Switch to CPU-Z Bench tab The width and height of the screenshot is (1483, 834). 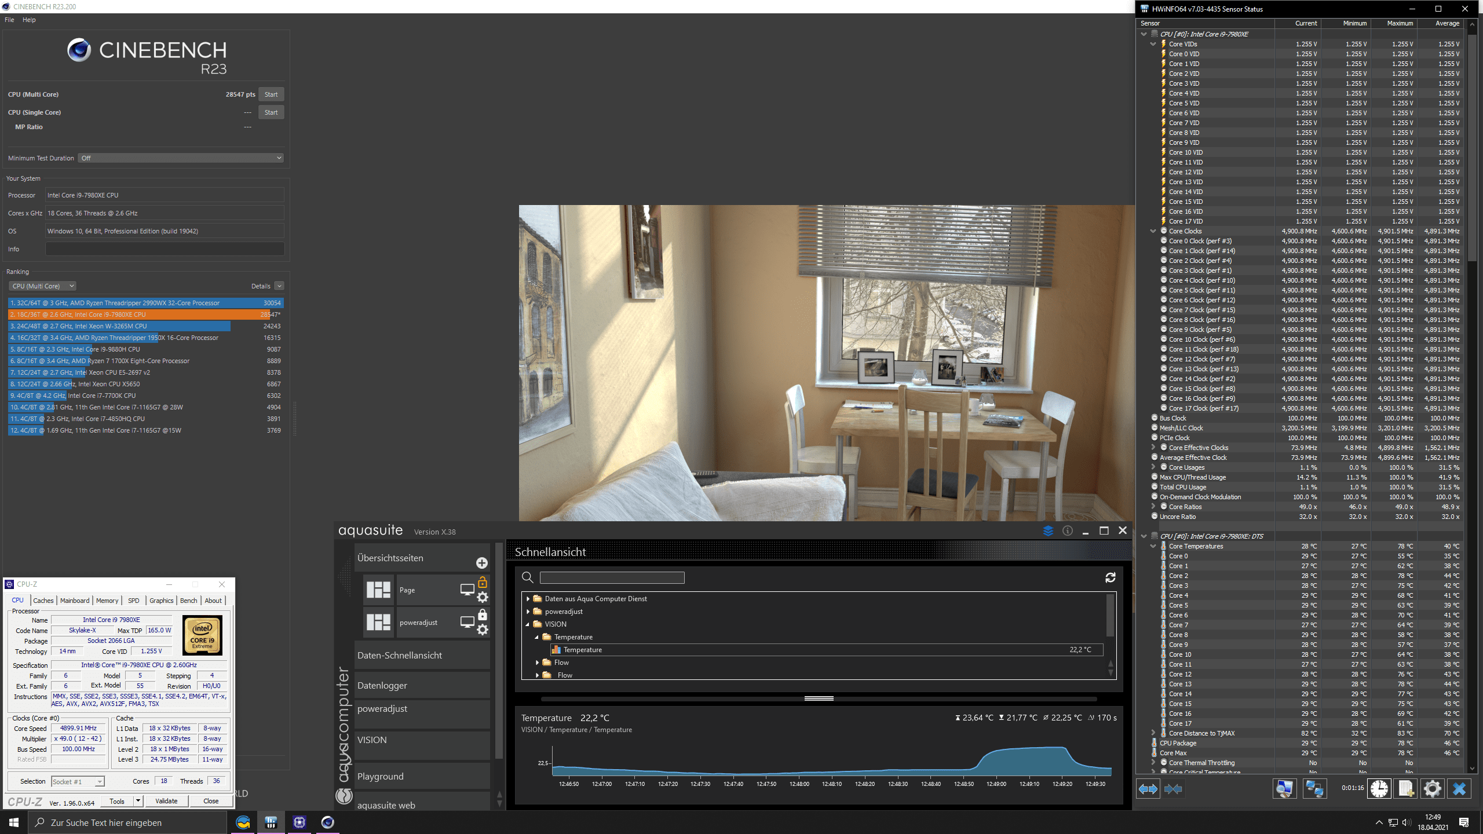[188, 601]
